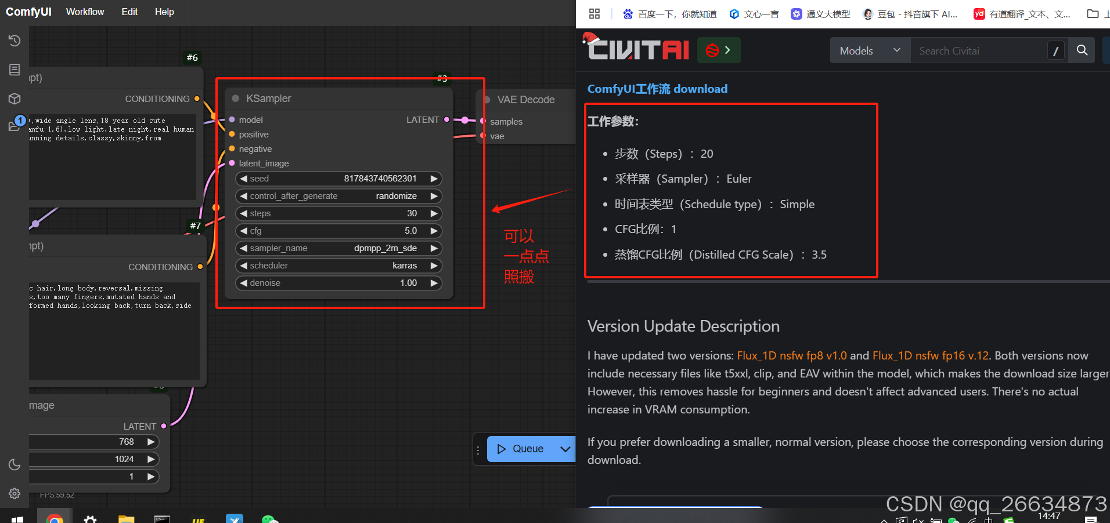
Task: Click the KSampler latent_image input socket
Action: coord(232,164)
